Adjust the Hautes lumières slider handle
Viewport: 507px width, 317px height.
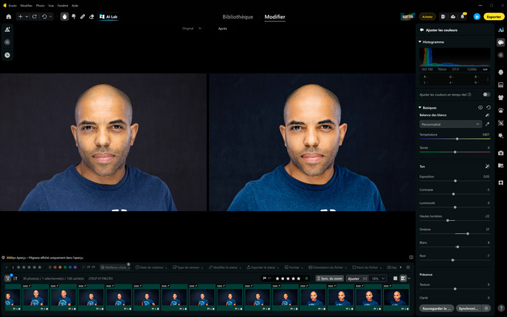point(447,220)
